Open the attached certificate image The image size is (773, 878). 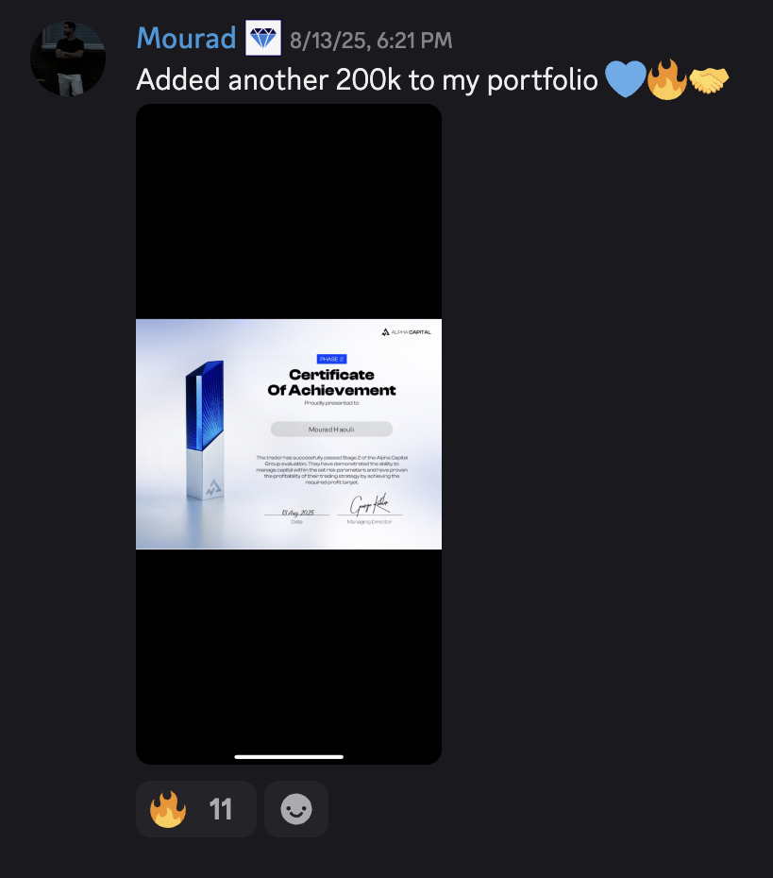(289, 434)
